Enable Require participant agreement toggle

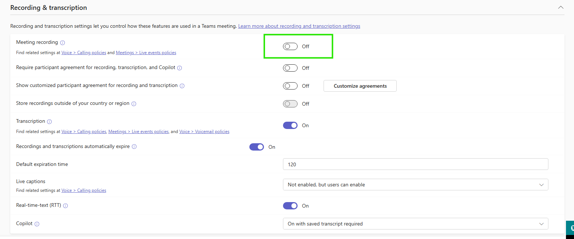coord(290,68)
